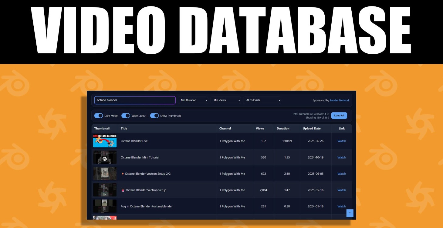Image resolution: width=443 pixels, height=228 pixels.
Task: Open Watch link for Octane Blender Vectron Setup
Action: coord(342,190)
